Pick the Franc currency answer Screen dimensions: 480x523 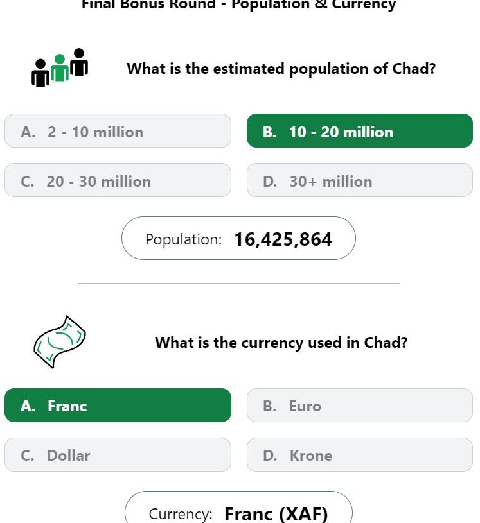click(118, 406)
